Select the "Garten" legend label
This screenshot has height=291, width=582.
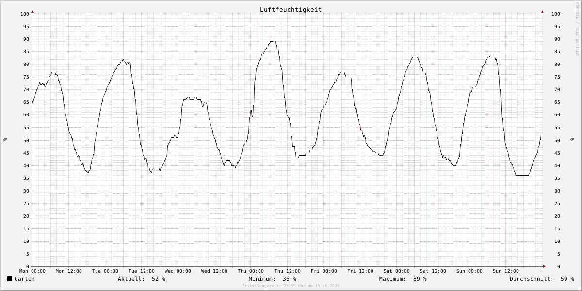pos(25,279)
